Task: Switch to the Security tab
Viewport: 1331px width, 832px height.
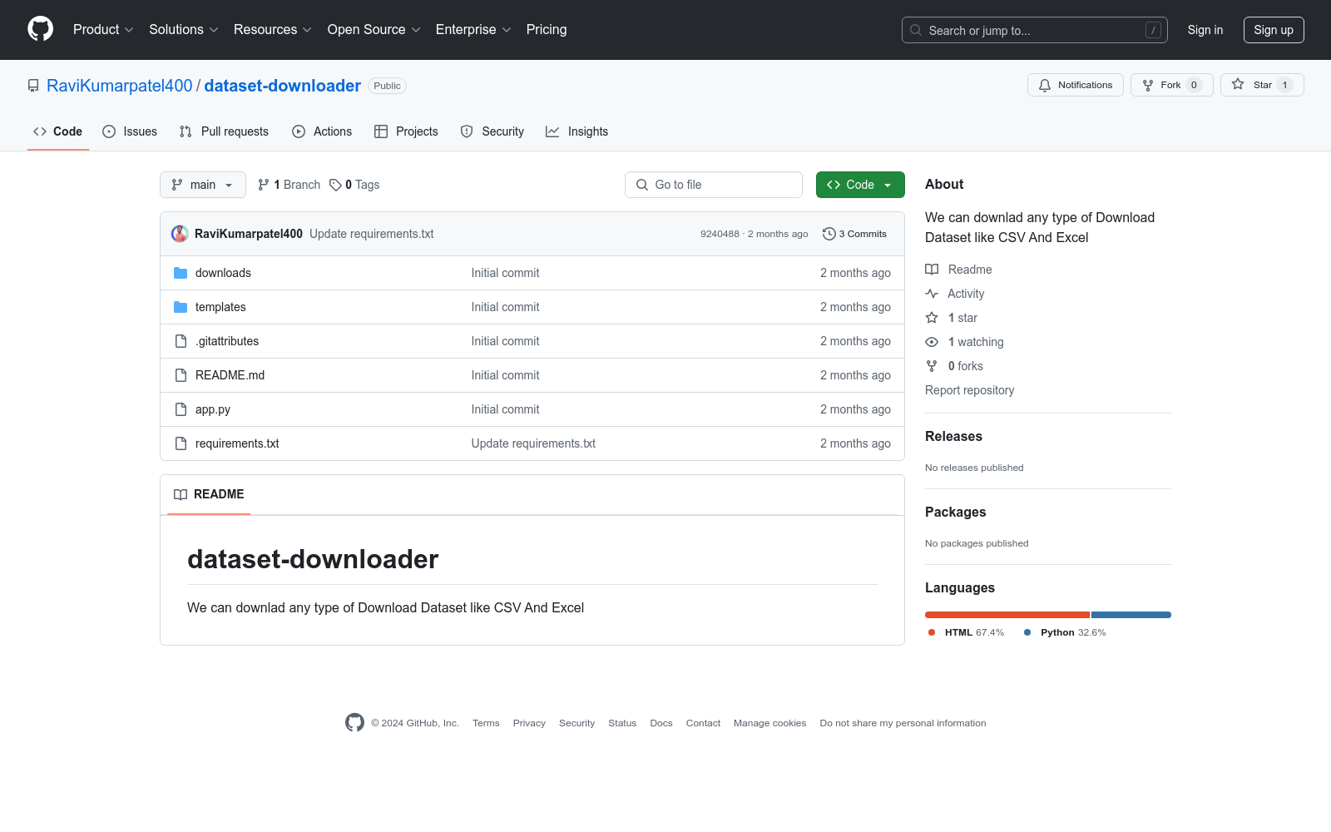Action: point(492,131)
